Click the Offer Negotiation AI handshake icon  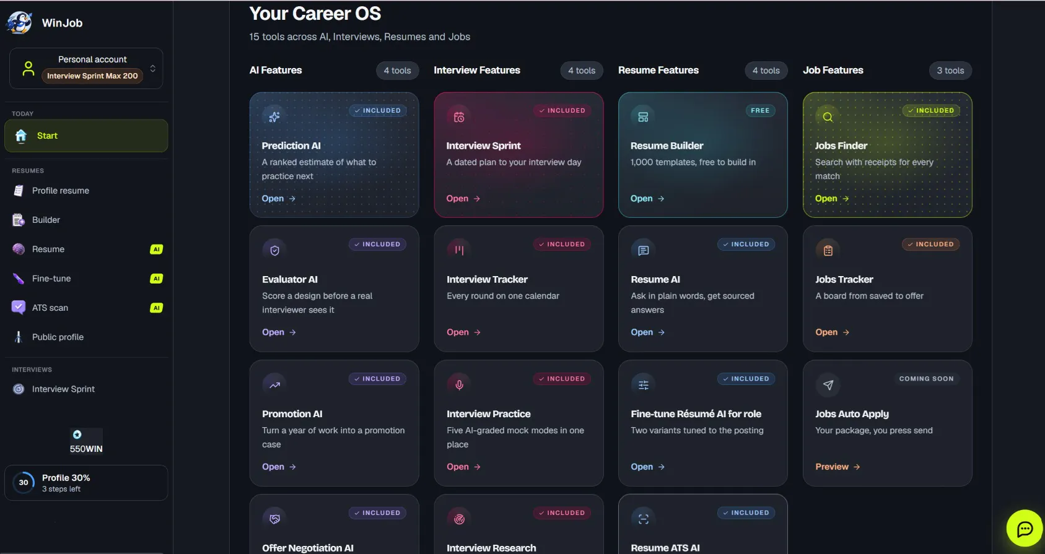274,519
